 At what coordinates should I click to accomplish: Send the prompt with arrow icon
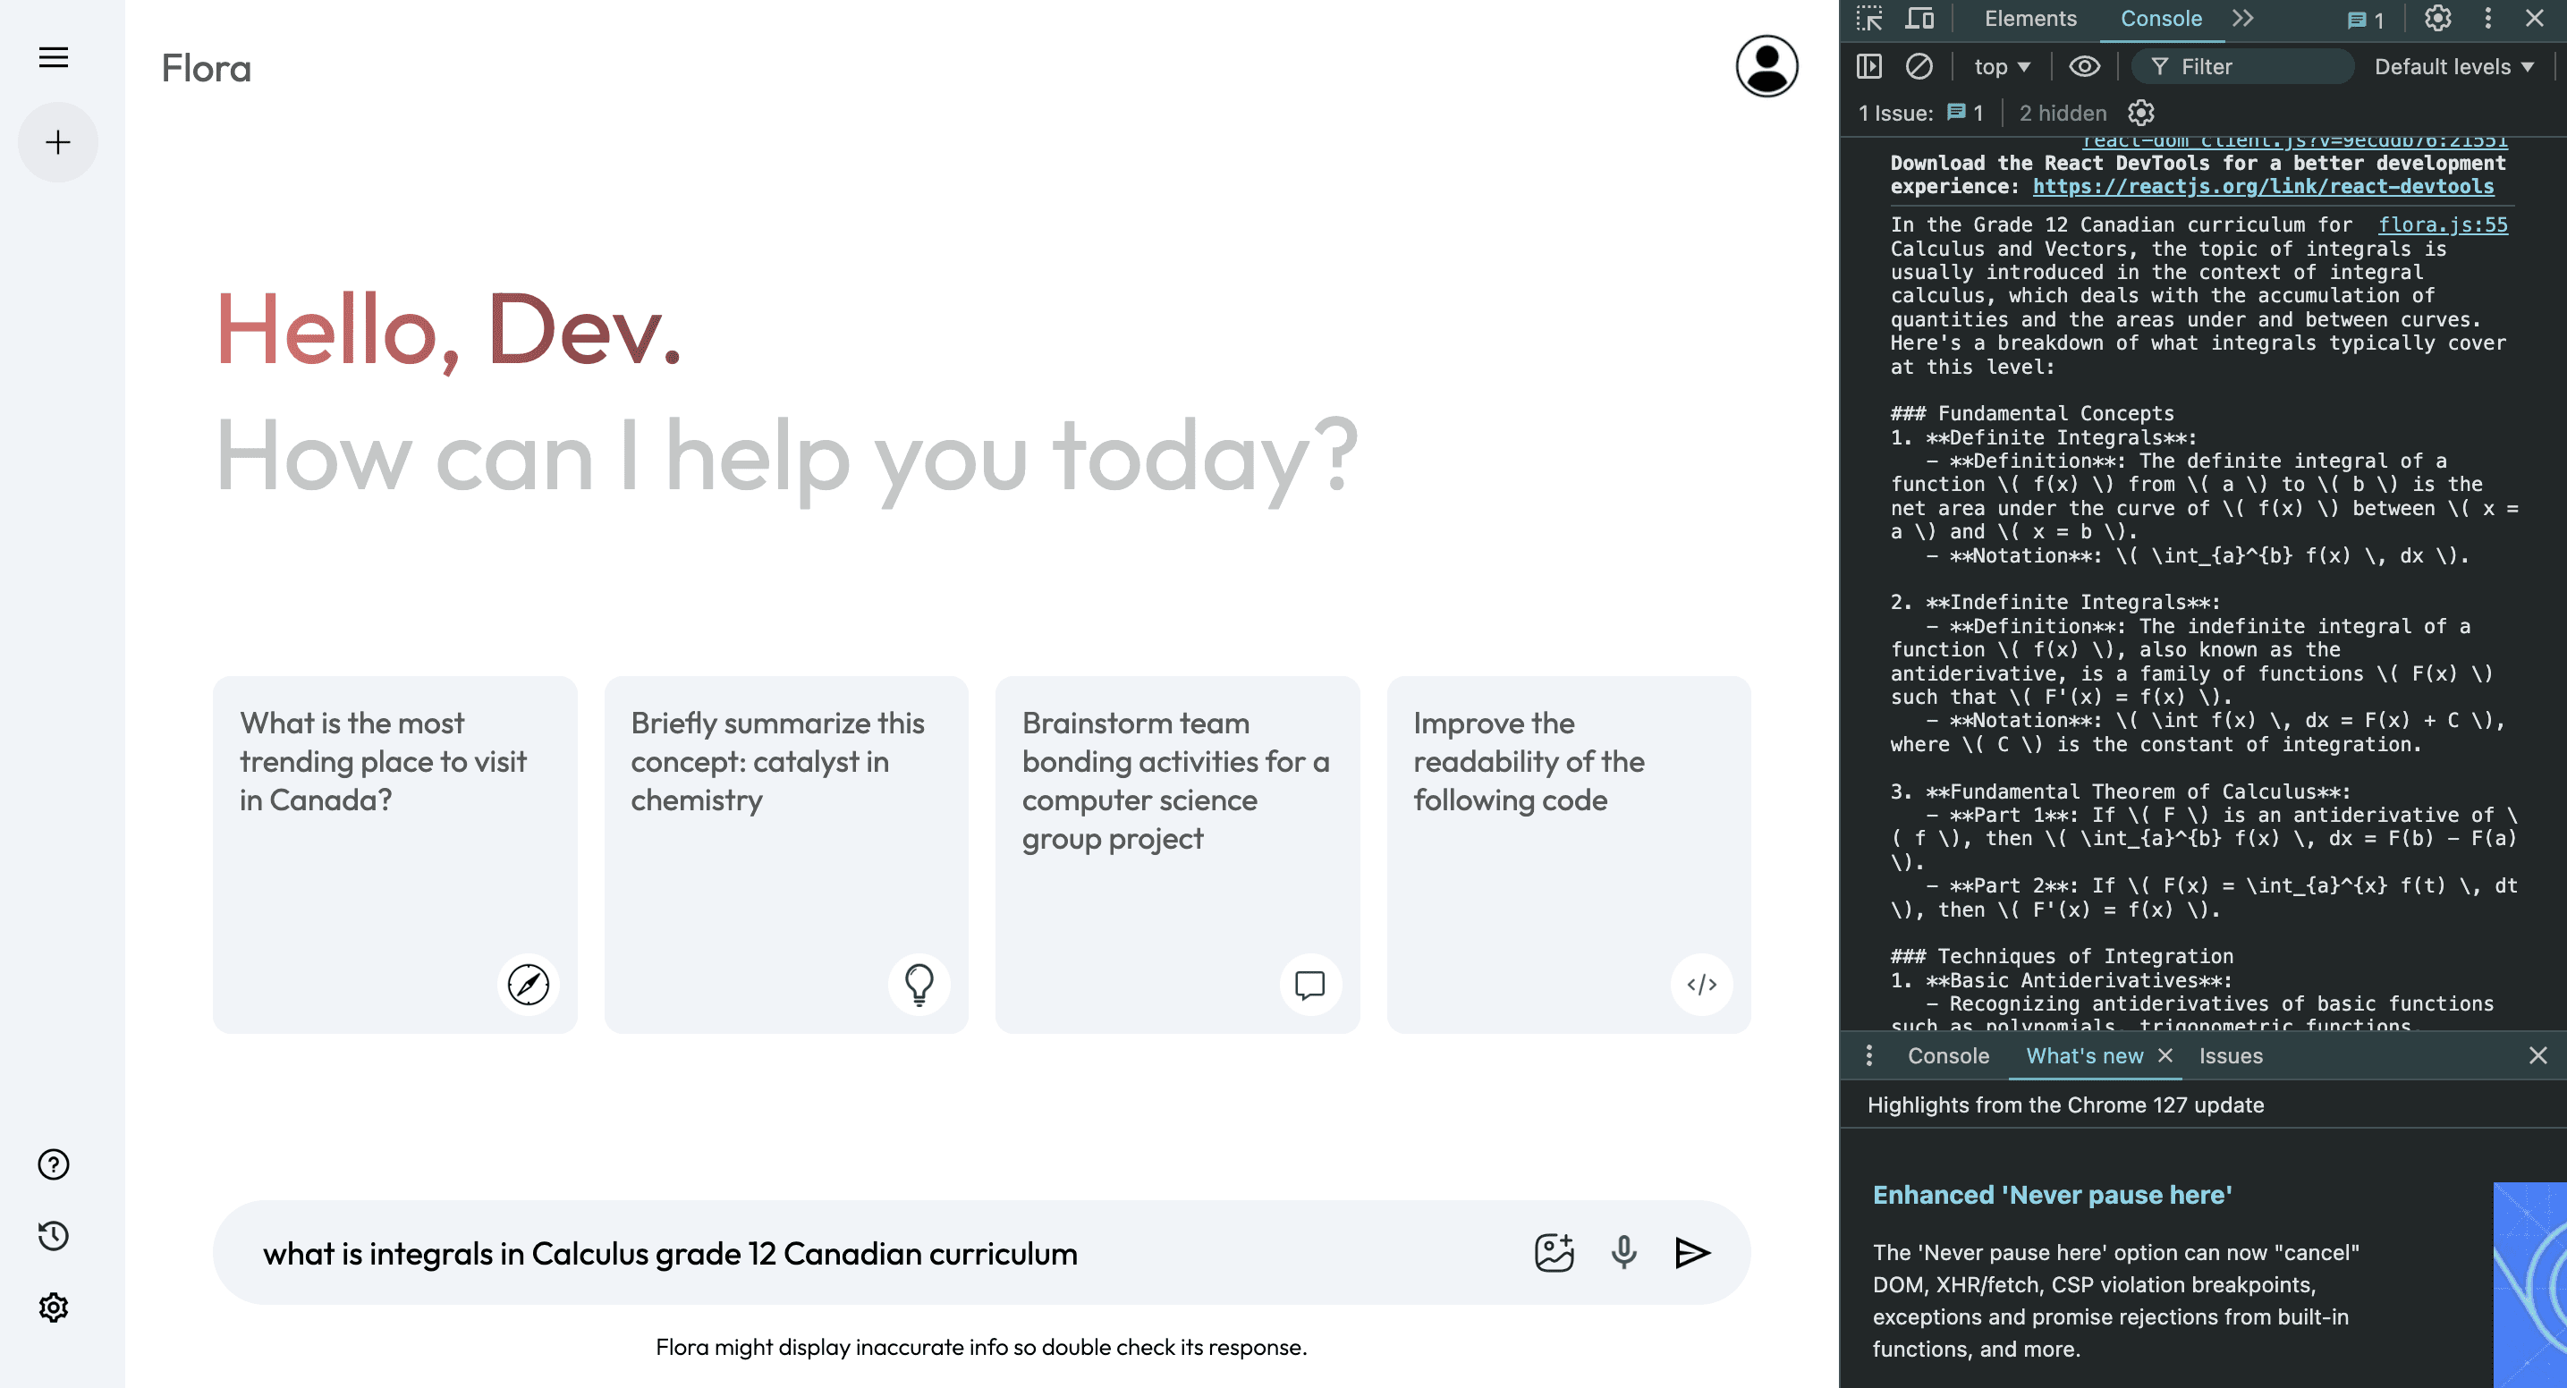[x=1692, y=1252]
